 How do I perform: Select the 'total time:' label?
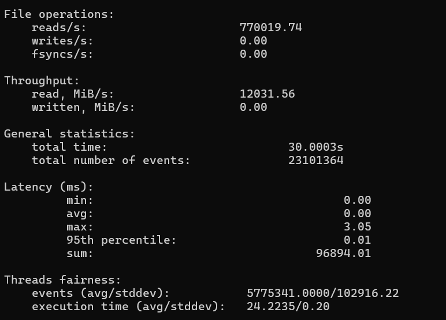tap(69, 147)
